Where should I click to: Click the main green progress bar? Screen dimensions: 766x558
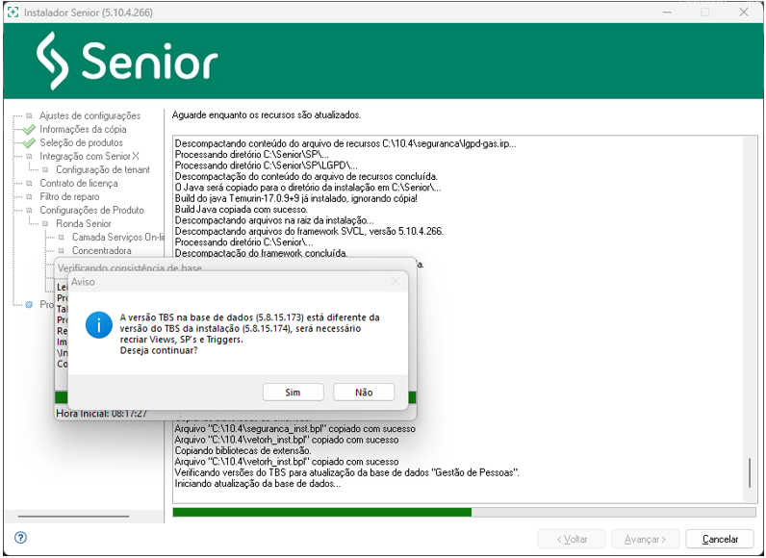pos(464,512)
